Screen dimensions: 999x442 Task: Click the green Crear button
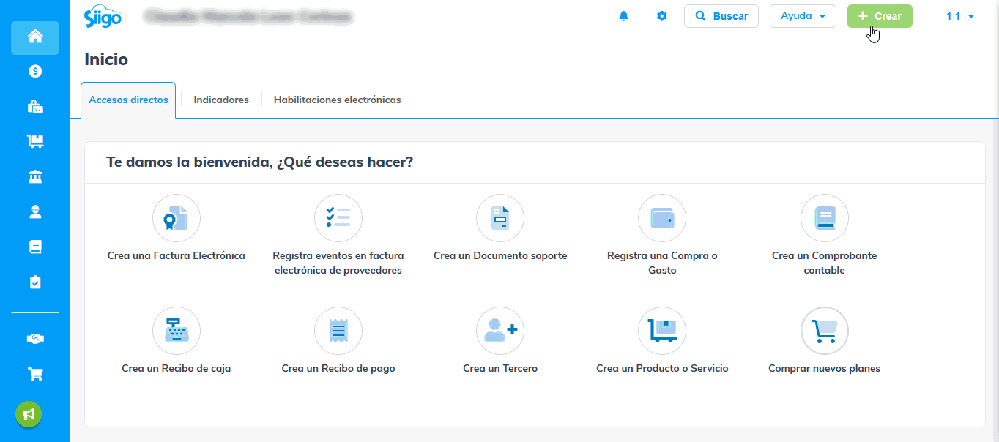click(x=880, y=16)
